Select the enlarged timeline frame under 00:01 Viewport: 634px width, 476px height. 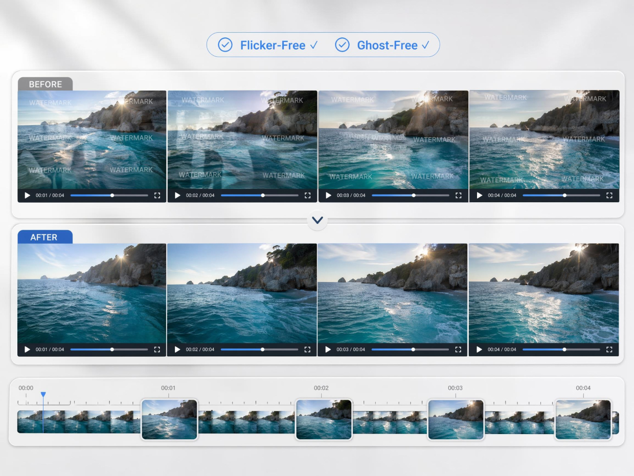click(169, 420)
